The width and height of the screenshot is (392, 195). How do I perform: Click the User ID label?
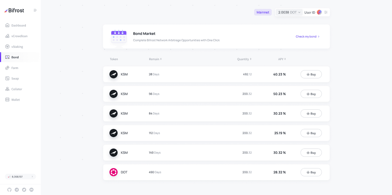point(310,13)
